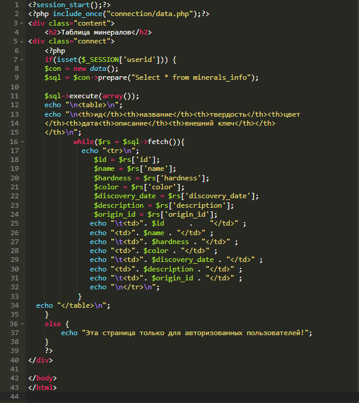The width and height of the screenshot is (359, 403).
Task: Click 'fetch' method on line 16
Action: (x=158, y=142)
